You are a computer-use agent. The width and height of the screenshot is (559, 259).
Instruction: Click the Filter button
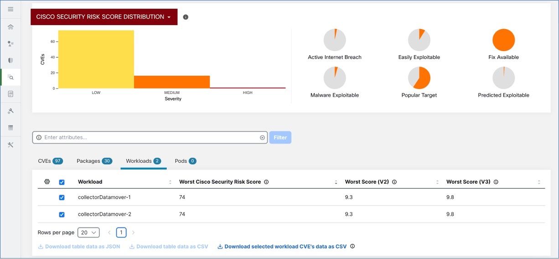pyautogui.click(x=280, y=137)
